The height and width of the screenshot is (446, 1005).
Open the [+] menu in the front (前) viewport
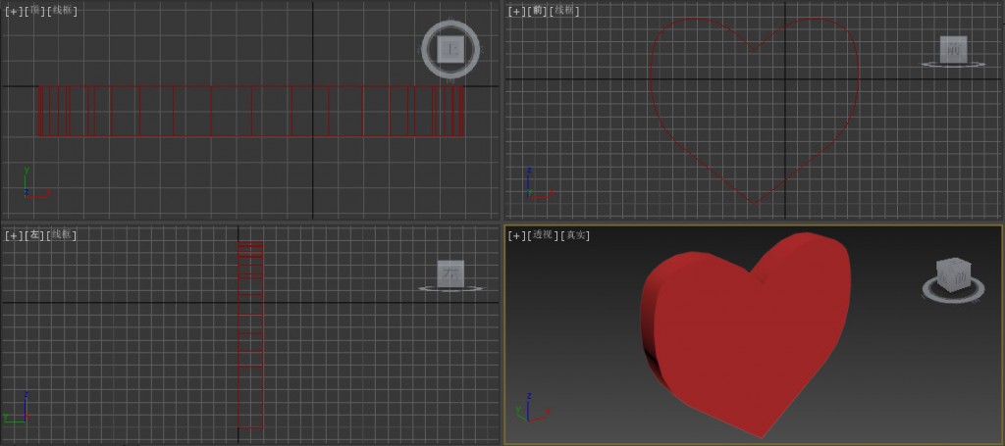(x=516, y=11)
